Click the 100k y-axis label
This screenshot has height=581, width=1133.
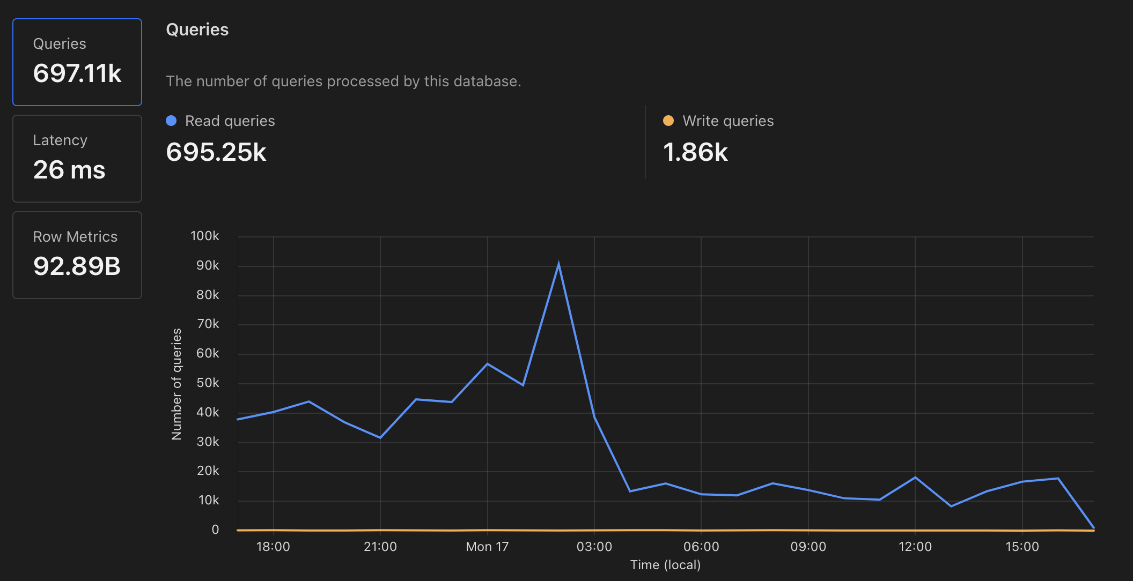tap(205, 236)
